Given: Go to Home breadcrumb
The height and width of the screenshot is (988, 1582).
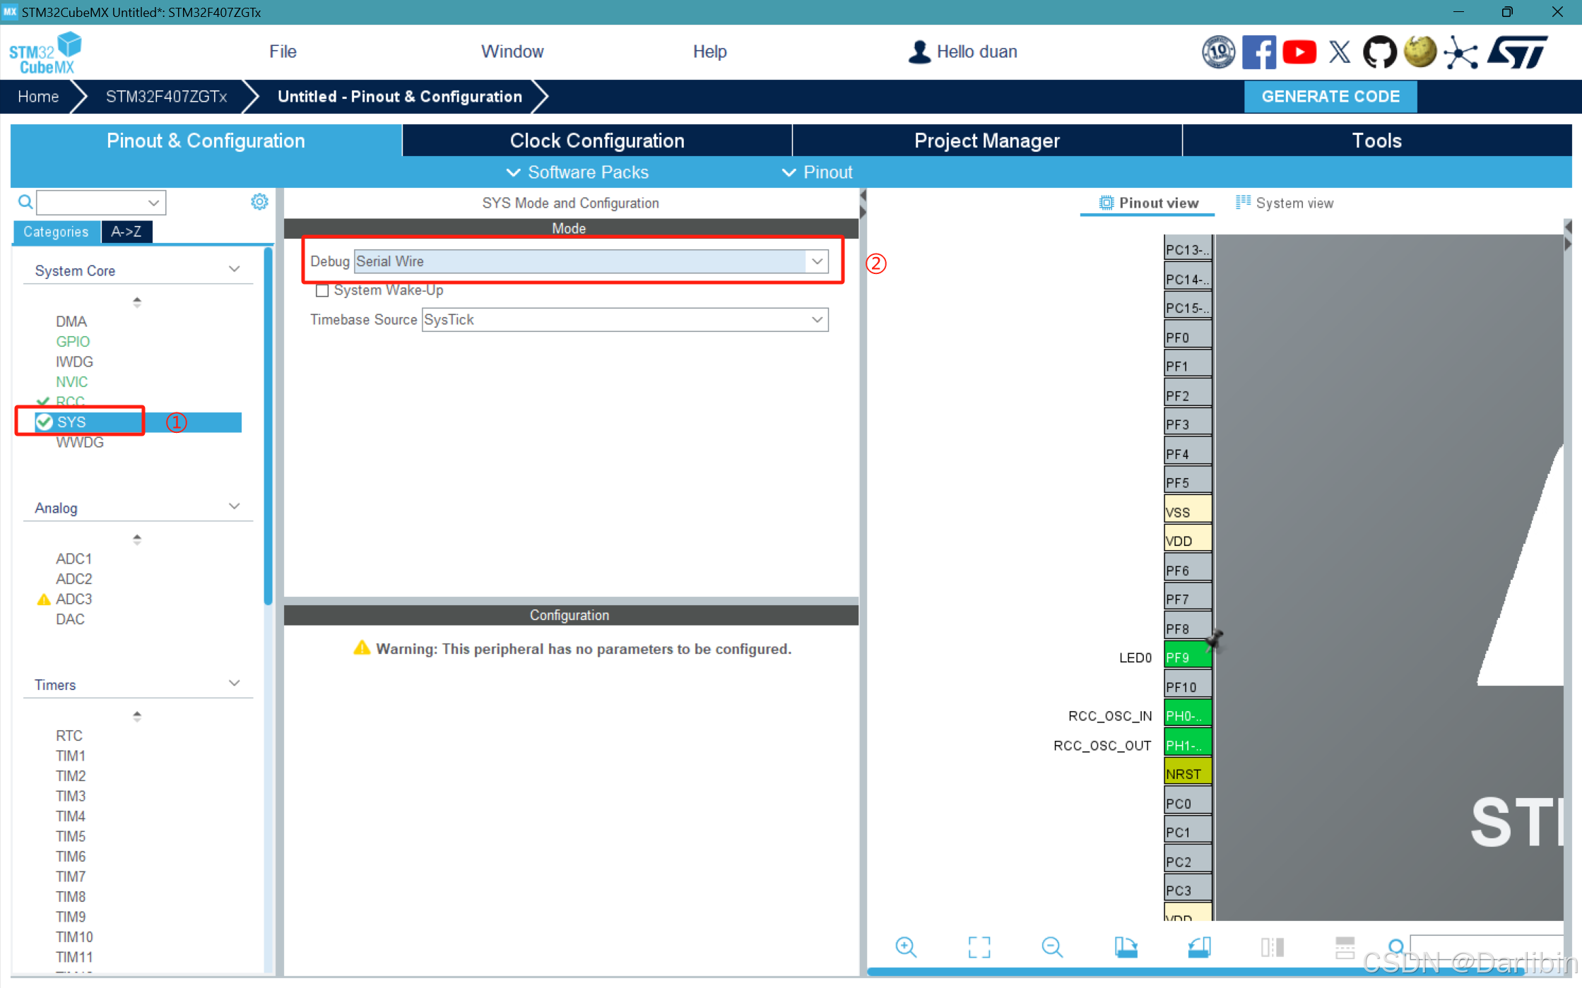Looking at the screenshot, I should (x=38, y=97).
